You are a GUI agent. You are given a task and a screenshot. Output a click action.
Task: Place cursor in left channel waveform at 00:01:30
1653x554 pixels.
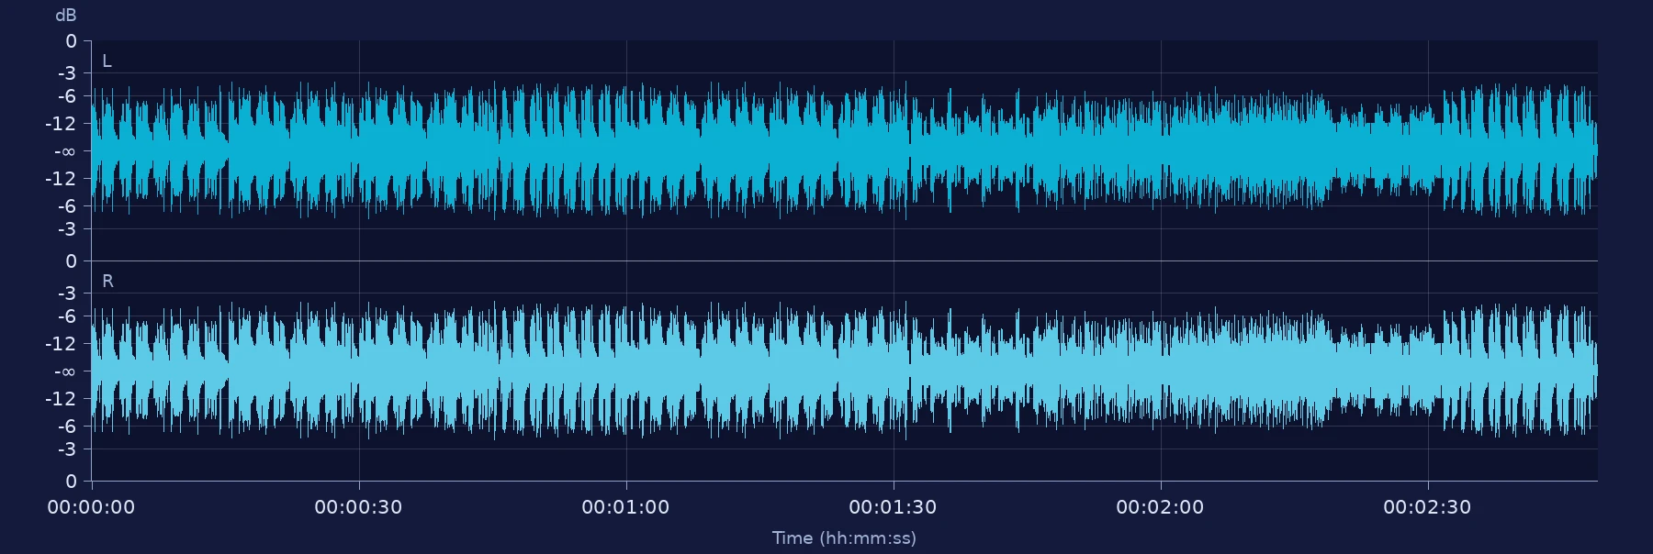coord(894,151)
